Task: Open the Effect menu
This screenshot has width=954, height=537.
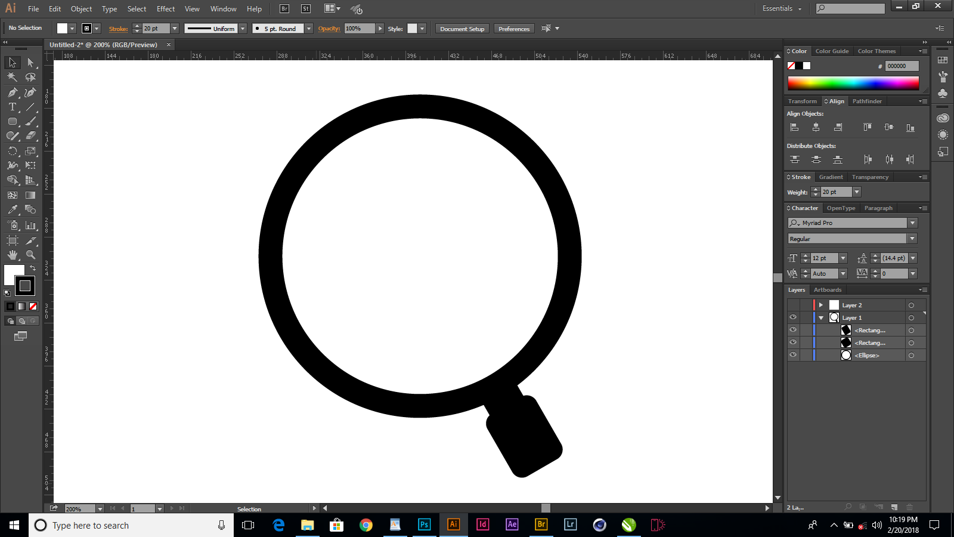Action: 166,8
